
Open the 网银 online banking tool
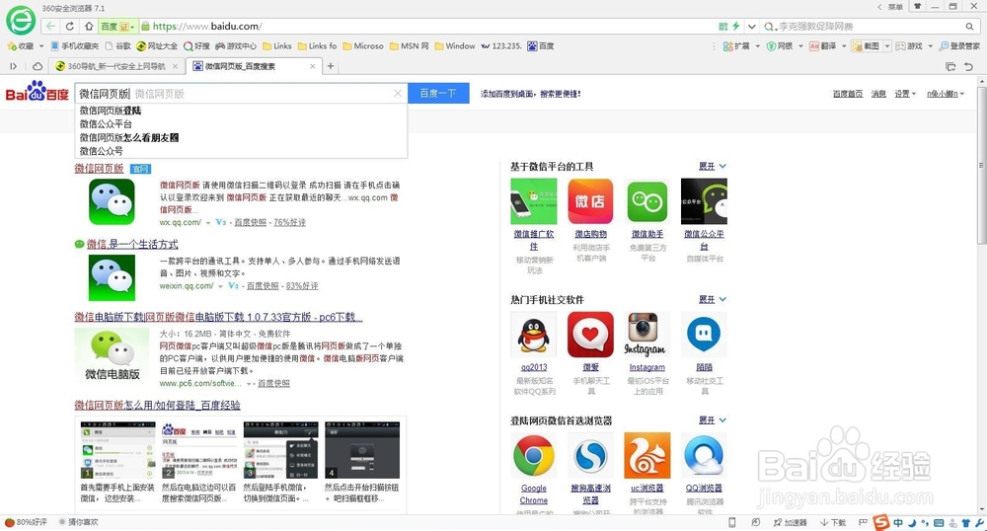780,46
